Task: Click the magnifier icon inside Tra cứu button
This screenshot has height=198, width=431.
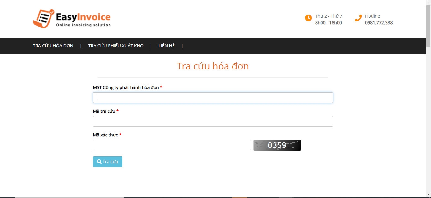Action: 99,161
